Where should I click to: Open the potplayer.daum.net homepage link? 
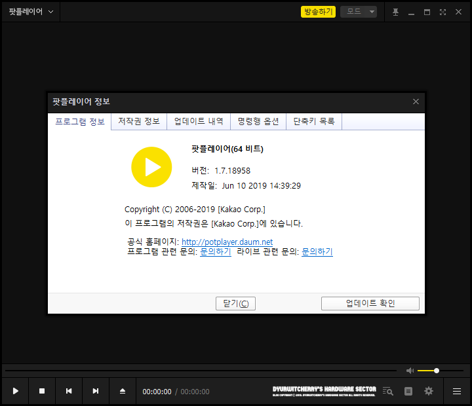click(x=227, y=242)
